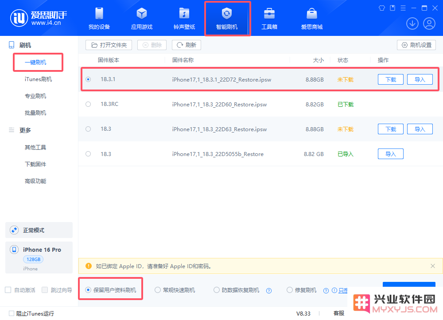Download the 18.3 22D63 firmware
Image resolution: width=443 pixels, height=320 pixels.
(x=391, y=129)
